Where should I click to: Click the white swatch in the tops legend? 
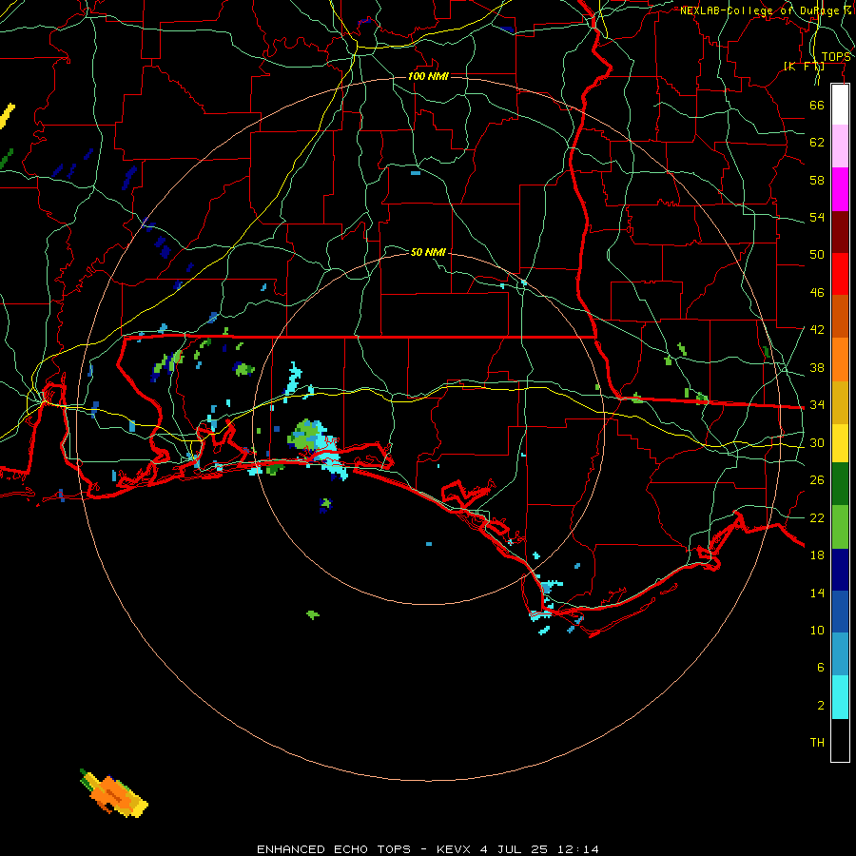840,105
